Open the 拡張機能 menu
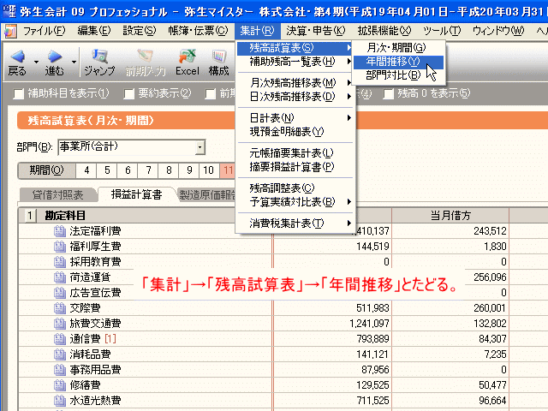 pos(384,31)
